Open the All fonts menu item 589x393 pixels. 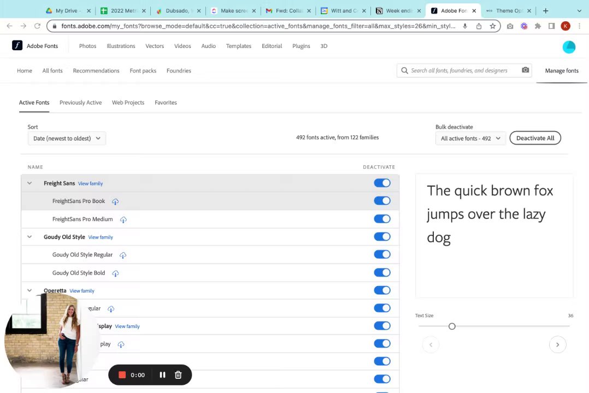pyautogui.click(x=52, y=70)
